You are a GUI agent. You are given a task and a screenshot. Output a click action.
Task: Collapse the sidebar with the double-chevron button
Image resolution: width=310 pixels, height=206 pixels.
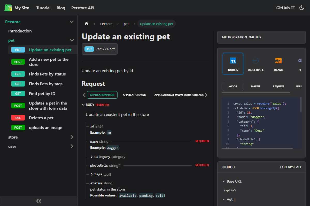pos(39,201)
